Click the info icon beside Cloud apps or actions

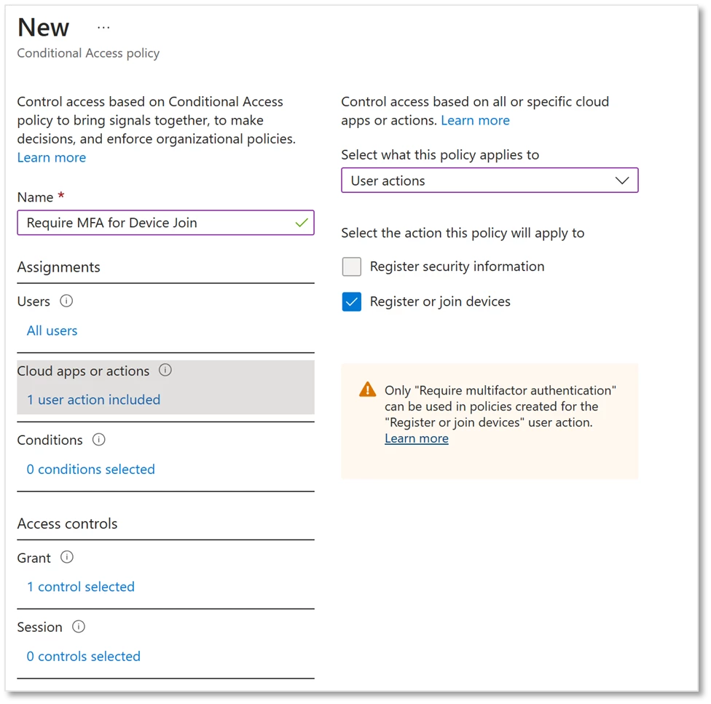[x=165, y=370]
